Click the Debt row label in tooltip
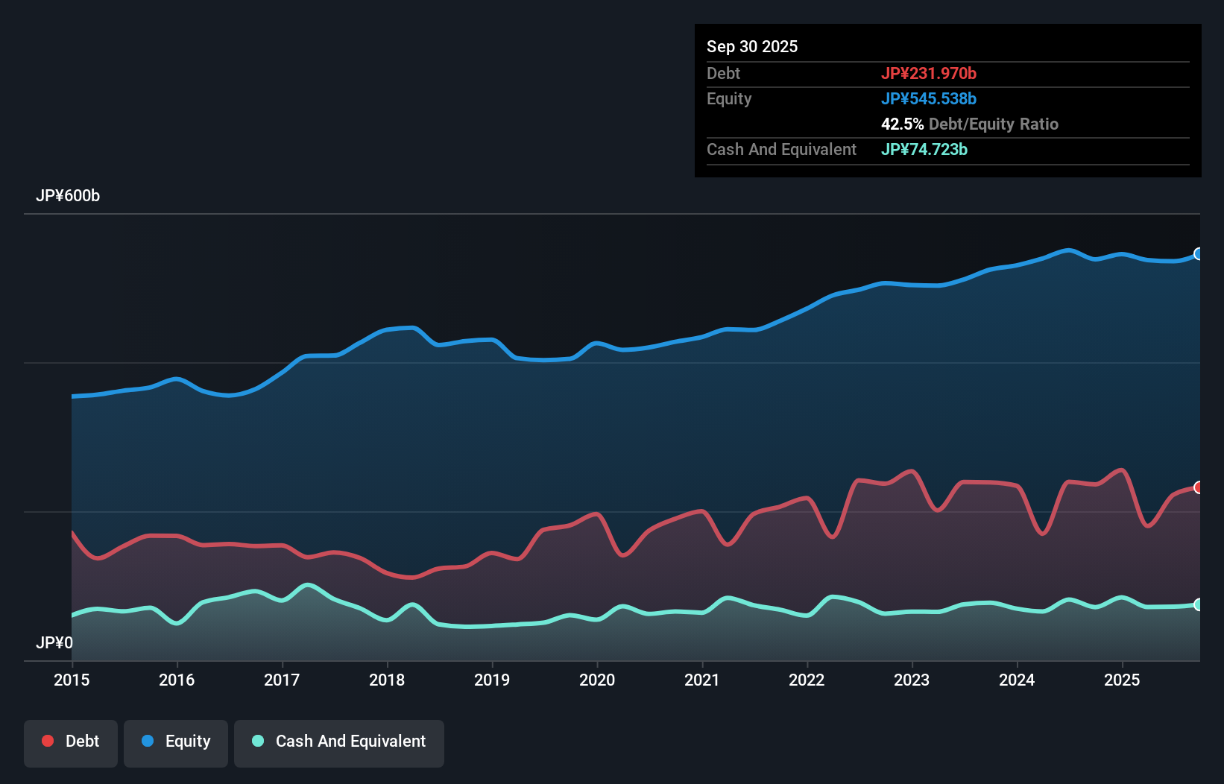The height and width of the screenshot is (784, 1224). point(723,73)
